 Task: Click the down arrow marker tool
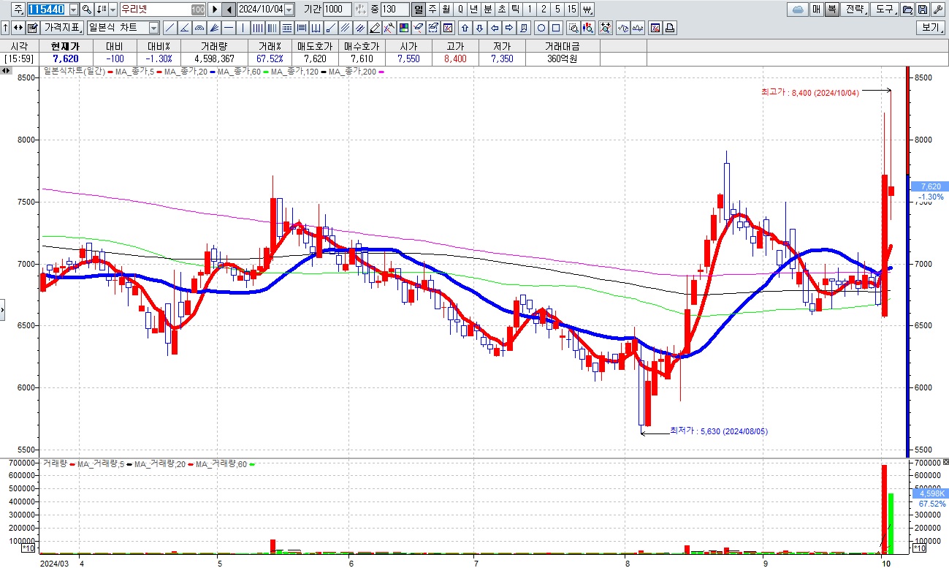click(479, 28)
